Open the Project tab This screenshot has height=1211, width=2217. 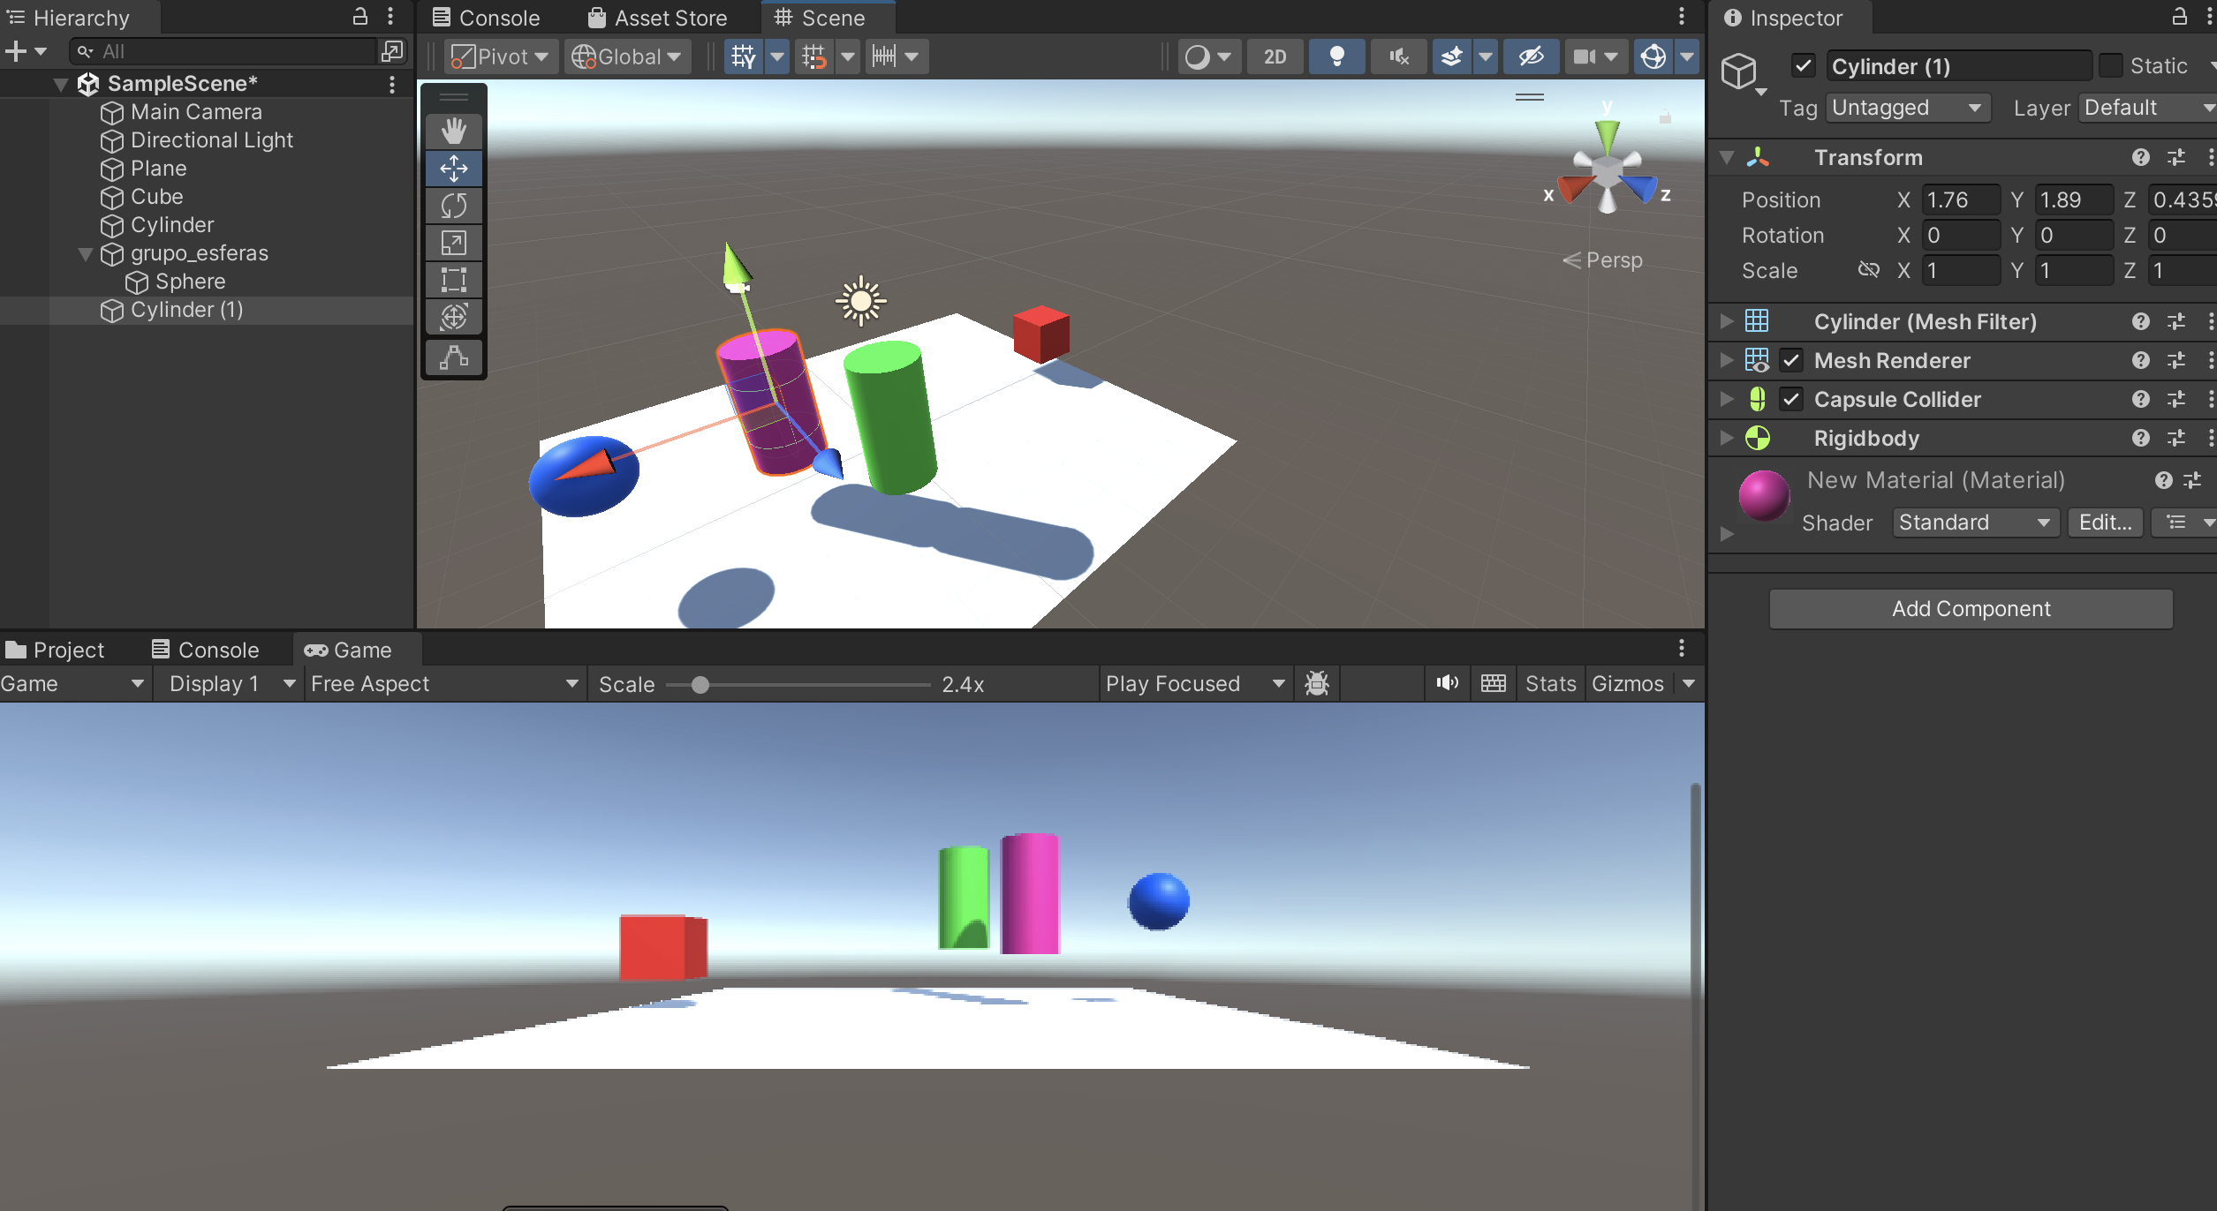[x=55, y=650]
